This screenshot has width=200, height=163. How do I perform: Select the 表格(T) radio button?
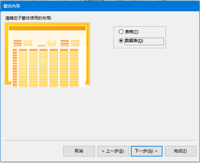click(121, 32)
